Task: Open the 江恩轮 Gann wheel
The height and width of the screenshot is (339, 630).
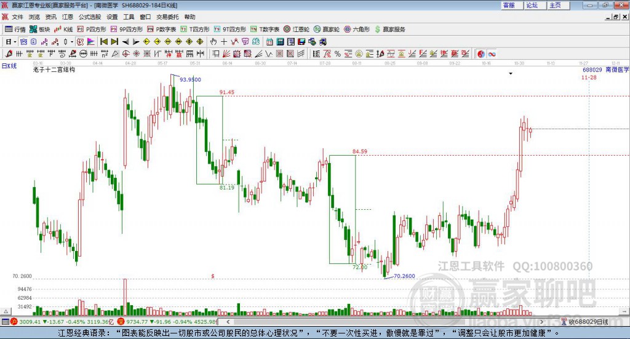Action: 297,30
